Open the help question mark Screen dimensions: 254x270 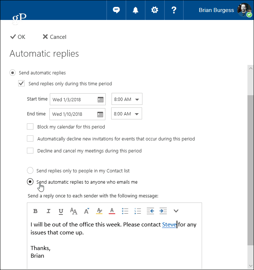pos(174,10)
